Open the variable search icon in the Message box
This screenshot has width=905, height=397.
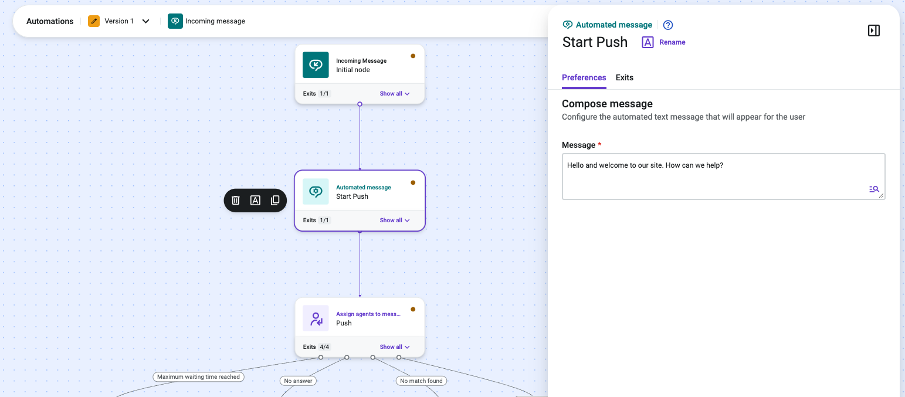(x=874, y=189)
